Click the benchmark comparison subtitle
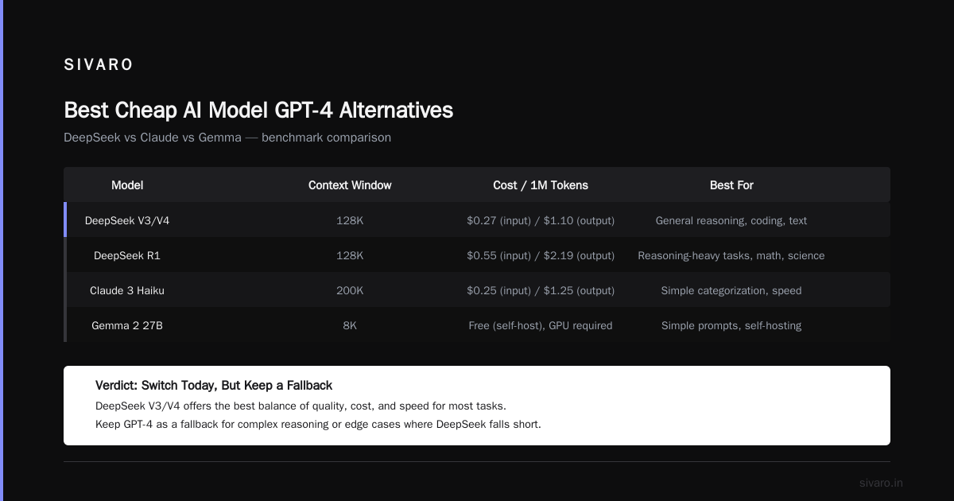 coord(227,138)
